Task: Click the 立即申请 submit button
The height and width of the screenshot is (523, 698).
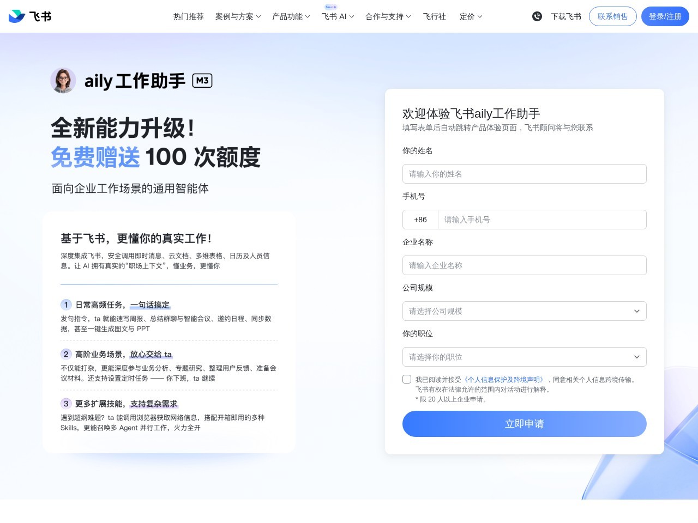Action: [x=525, y=424]
